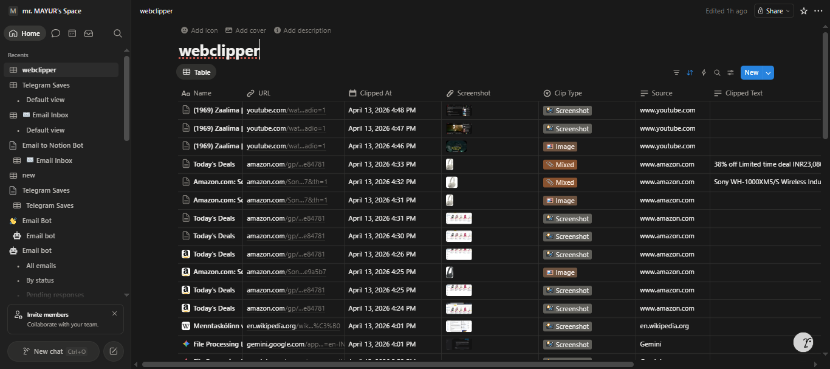The image size is (830, 369).
Task: Open the sort arrows icon in the toolbar
Action: (690, 72)
